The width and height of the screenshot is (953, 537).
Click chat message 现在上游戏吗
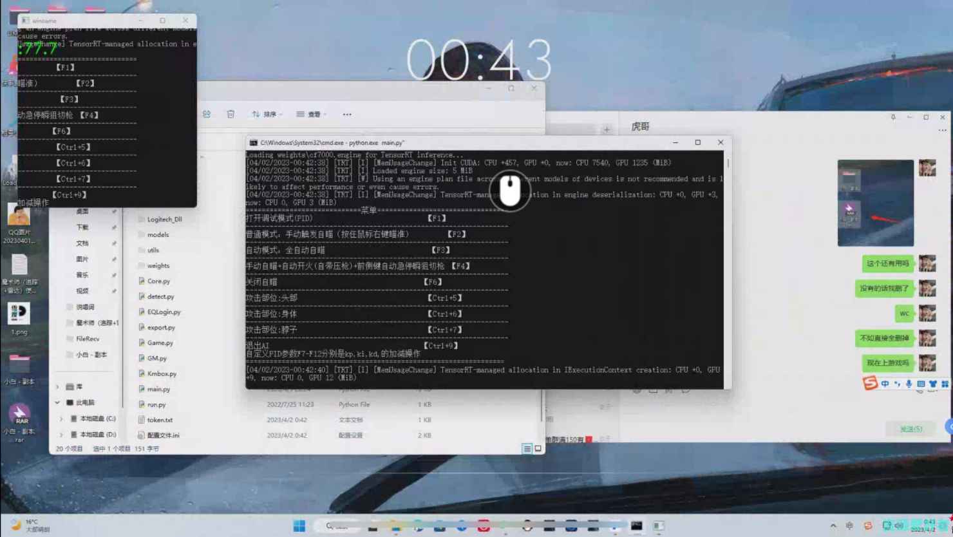click(888, 363)
